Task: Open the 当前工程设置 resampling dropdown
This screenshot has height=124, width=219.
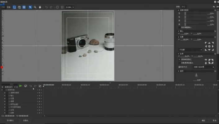Action: 204,67
